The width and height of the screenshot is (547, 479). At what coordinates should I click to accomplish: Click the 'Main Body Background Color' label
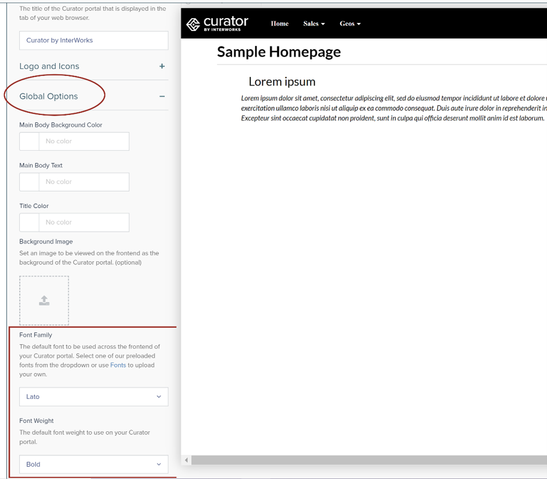(x=60, y=125)
